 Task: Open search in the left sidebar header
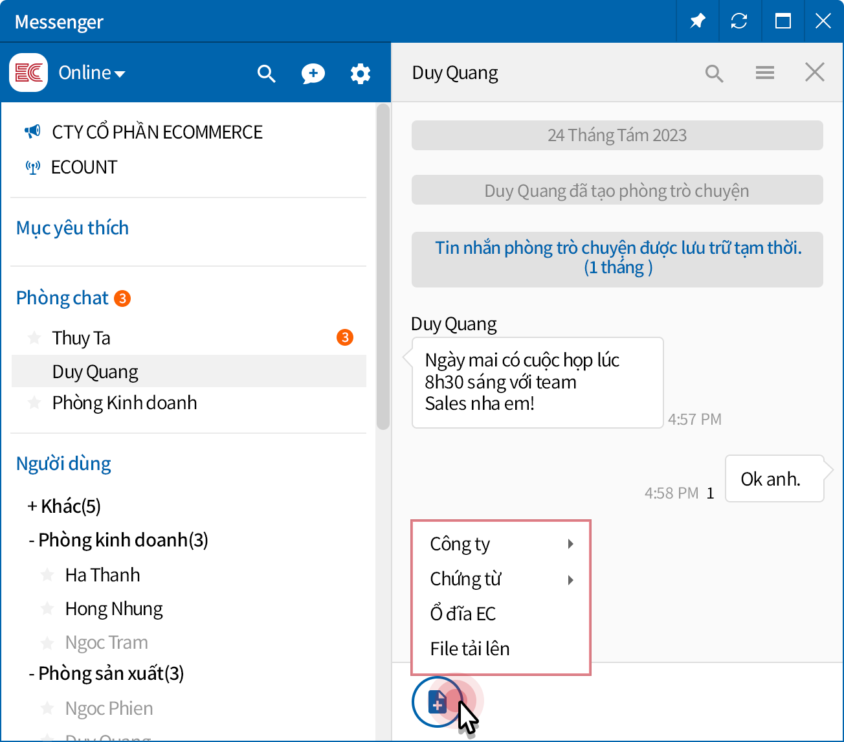click(x=266, y=74)
